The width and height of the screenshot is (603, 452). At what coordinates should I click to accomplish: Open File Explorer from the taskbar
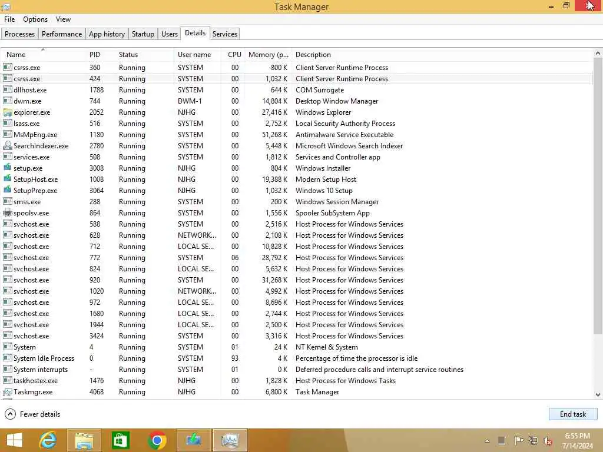click(x=84, y=440)
